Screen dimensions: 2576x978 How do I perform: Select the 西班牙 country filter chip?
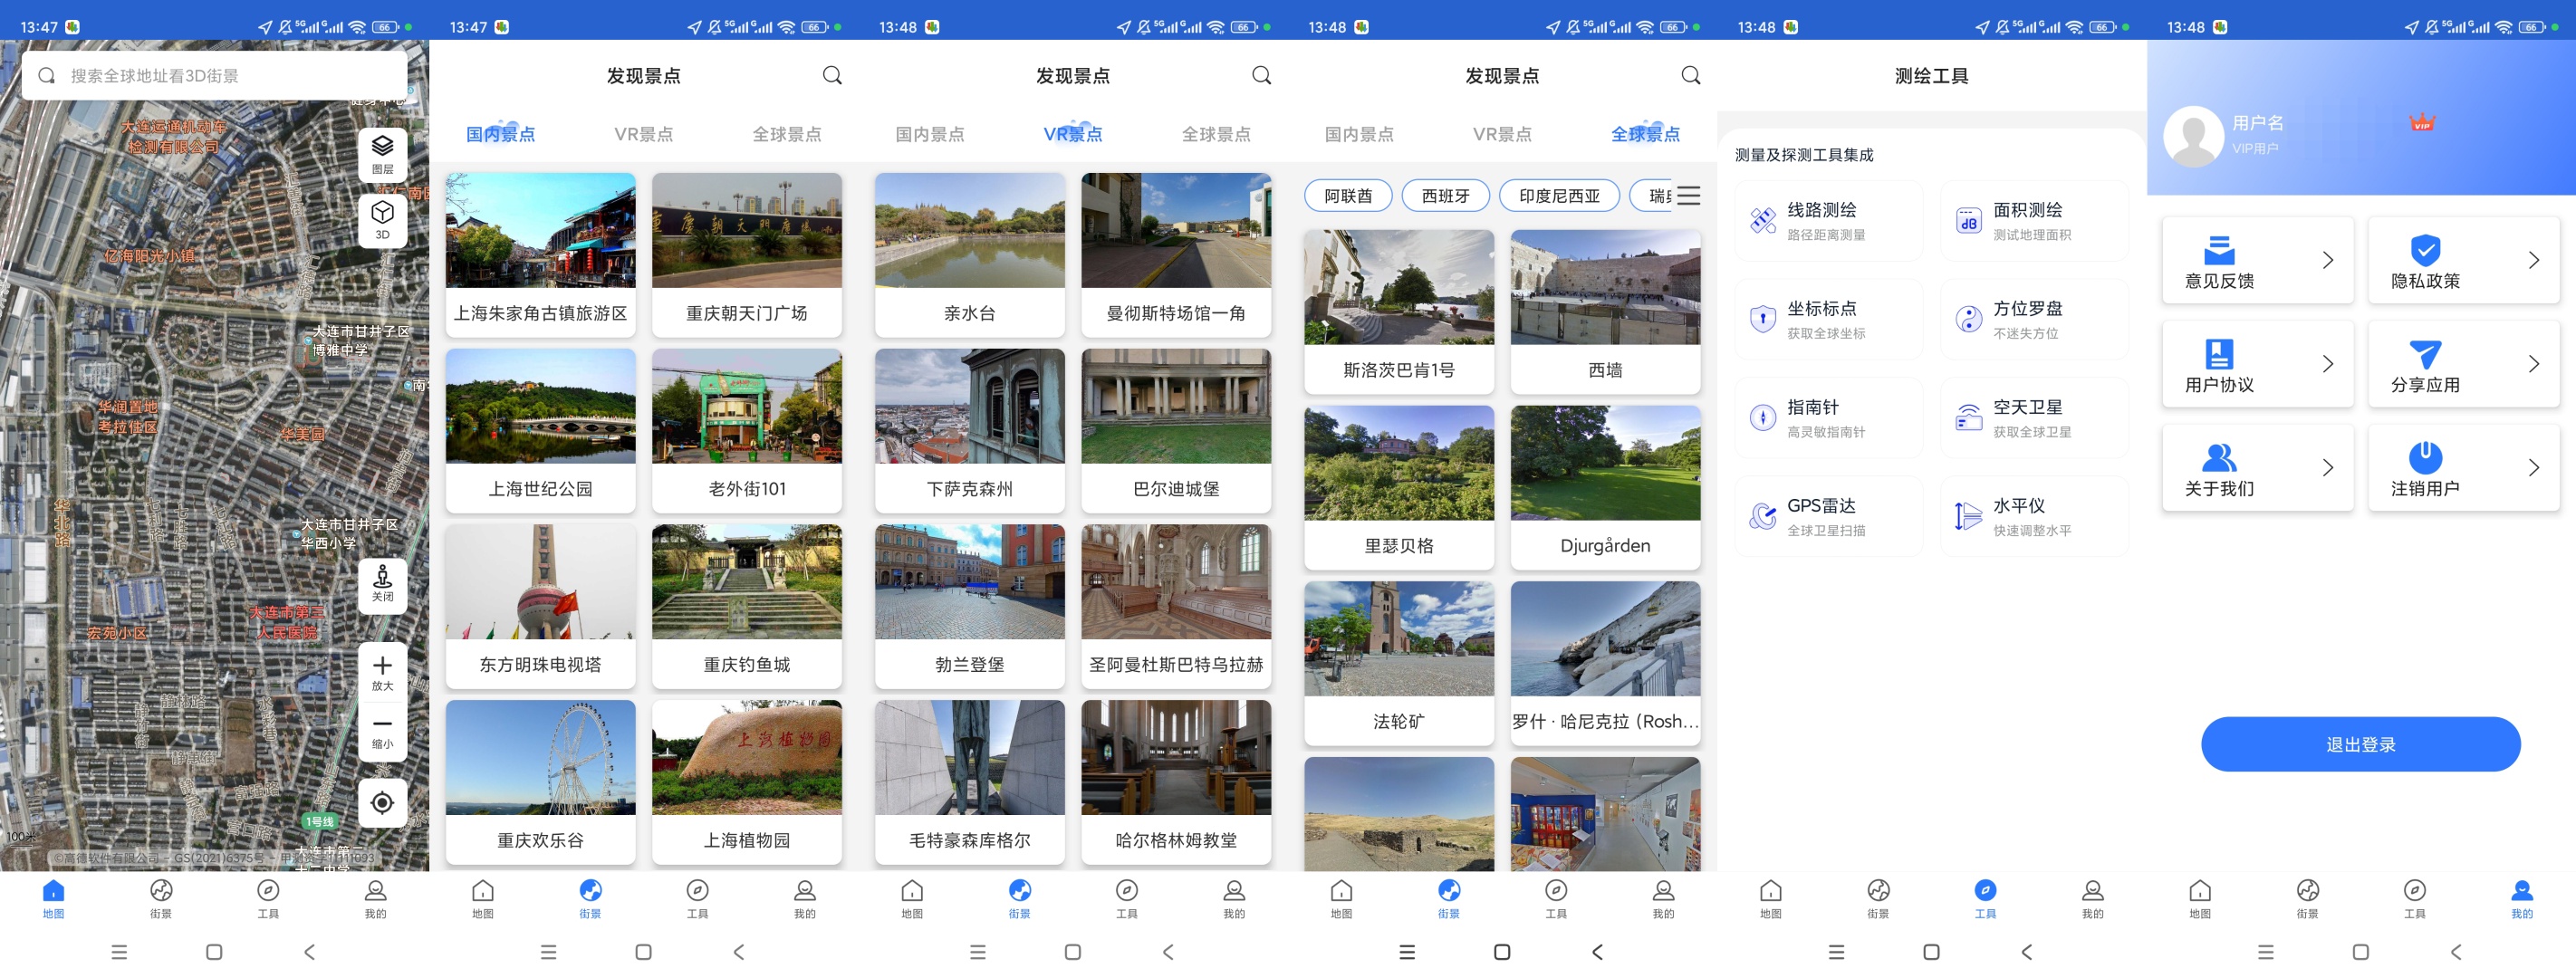click(x=1445, y=195)
